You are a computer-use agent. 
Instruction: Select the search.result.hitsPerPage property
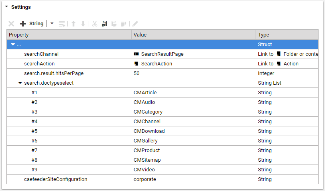[x=54, y=73]
